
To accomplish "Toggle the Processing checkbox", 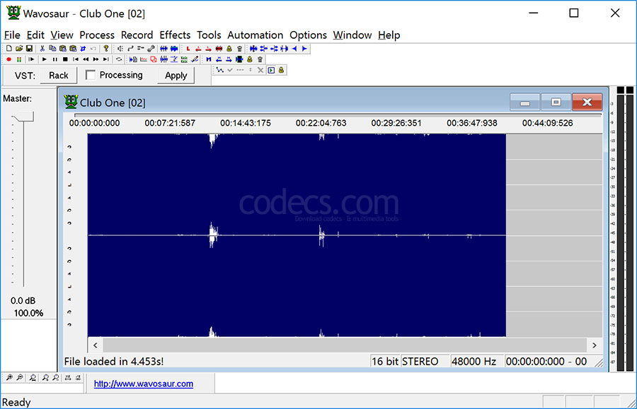I will [x=90, y=75].
